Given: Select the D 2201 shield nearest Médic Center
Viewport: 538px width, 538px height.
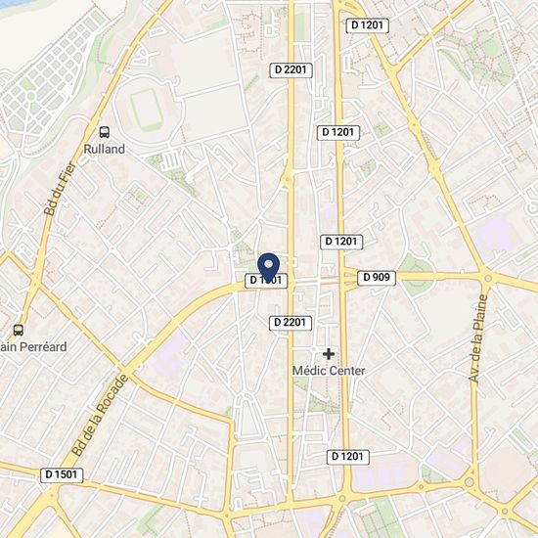Looking at the screenshot, I should tap(291, 323).
